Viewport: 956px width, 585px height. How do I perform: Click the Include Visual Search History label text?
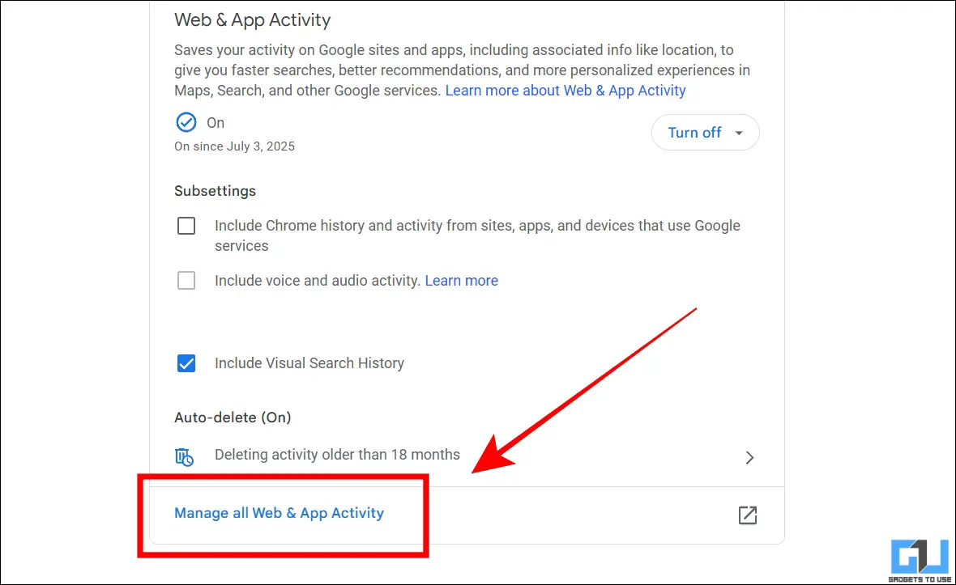309,363
